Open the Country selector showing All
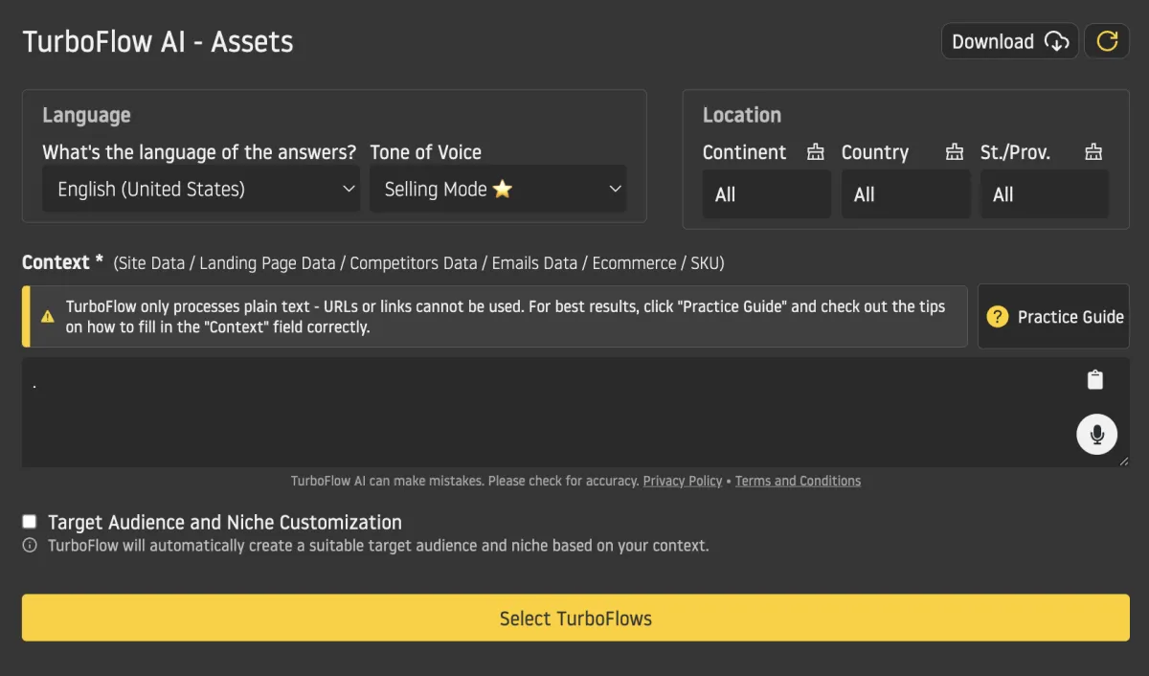The width and height of the screenshot is (1149, 676). coord(905,194)
